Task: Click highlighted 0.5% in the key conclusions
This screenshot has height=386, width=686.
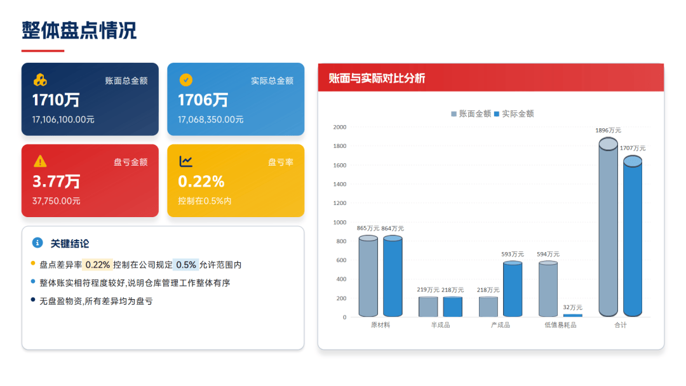Action: point(186,265)
